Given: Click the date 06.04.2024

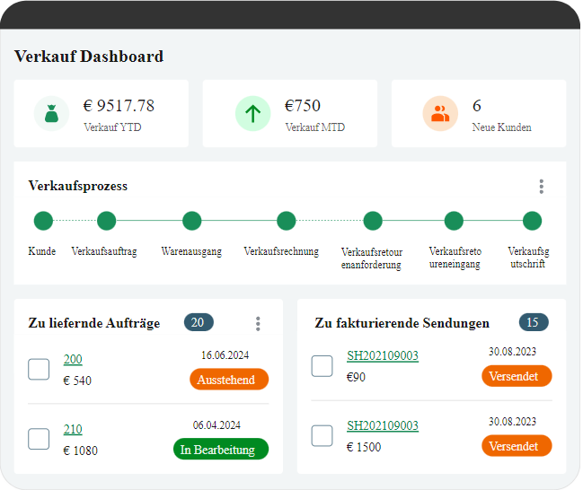Looking at the screenshot, I should pyautogui.click(x=216, y=425).
